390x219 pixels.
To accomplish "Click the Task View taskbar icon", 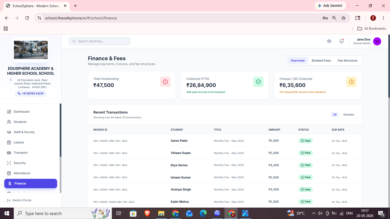I will point(119,213).
